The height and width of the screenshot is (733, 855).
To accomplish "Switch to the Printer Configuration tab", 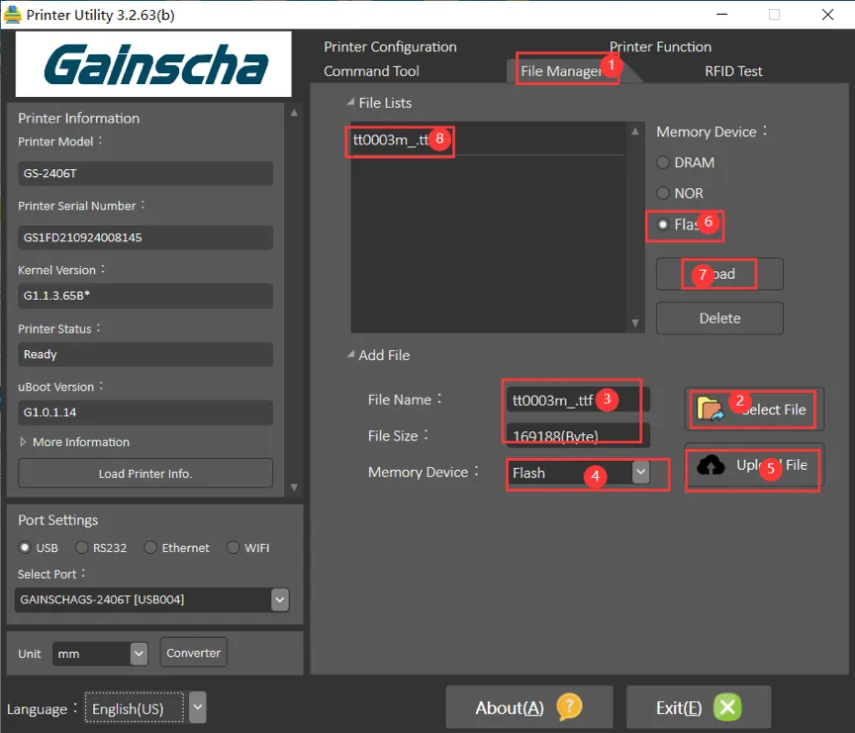I will tap(390, 46).
